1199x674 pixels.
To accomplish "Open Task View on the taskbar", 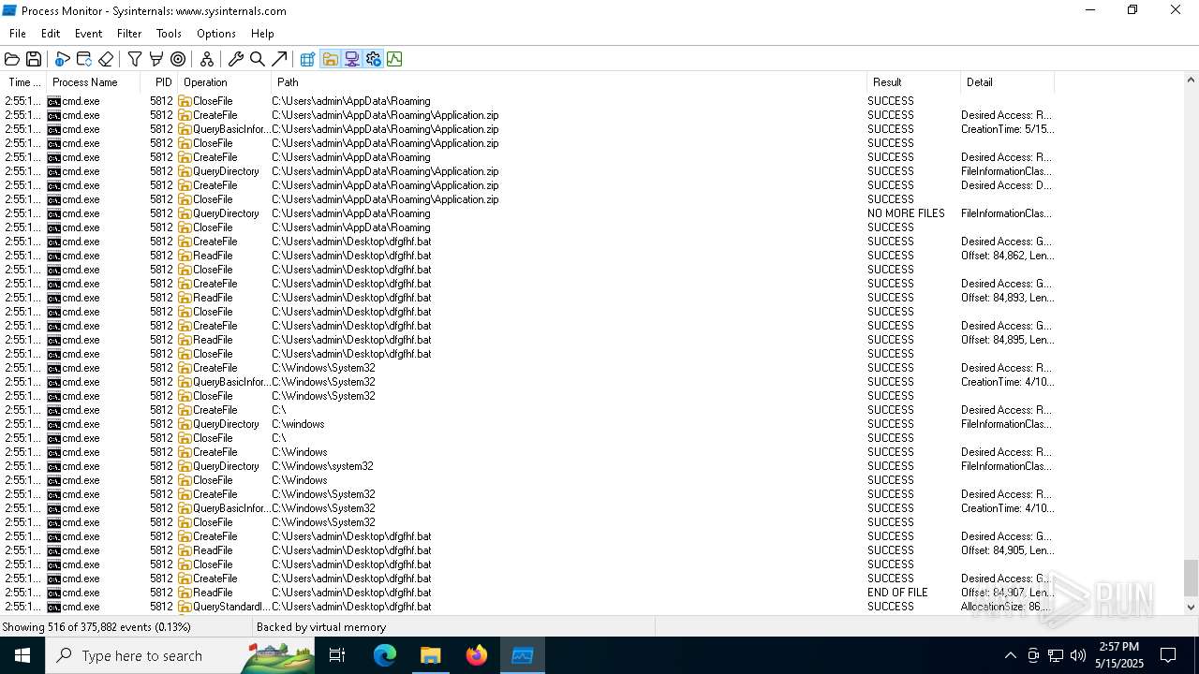I will [337, 655].
